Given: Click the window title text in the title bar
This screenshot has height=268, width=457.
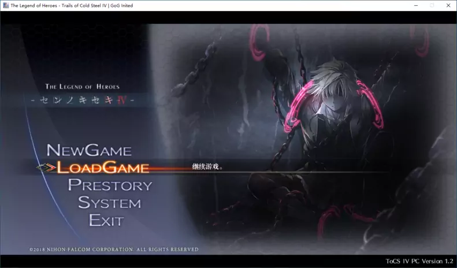Looking at the screenshot, I should [x=72, y=5].
